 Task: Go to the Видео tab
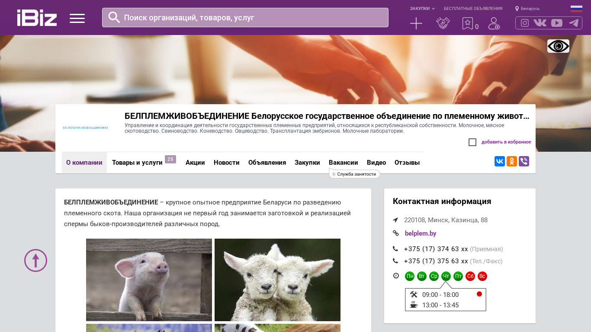[x=376, y=163]
